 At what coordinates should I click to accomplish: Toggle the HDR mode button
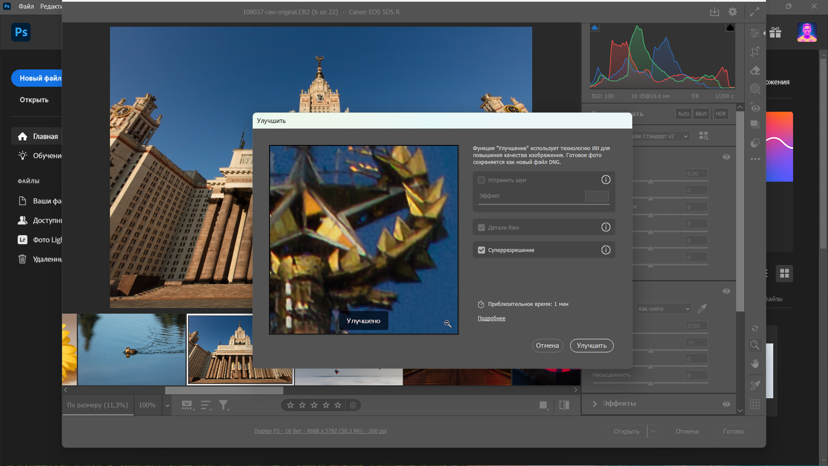[721, 114]
